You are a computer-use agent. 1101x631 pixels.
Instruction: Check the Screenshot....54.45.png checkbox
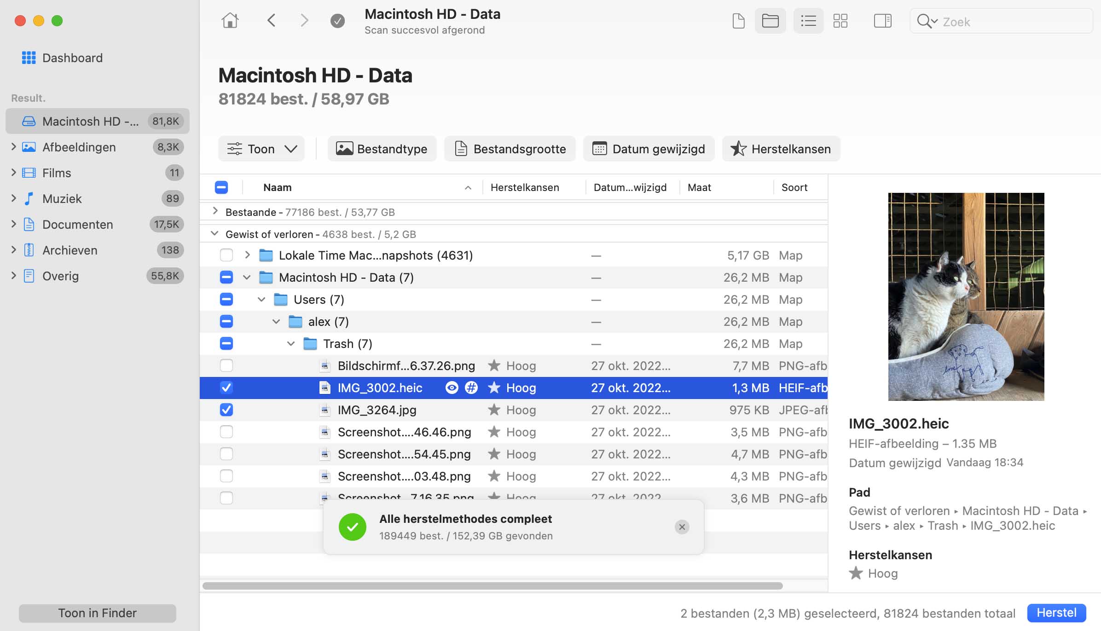[226, 454]
